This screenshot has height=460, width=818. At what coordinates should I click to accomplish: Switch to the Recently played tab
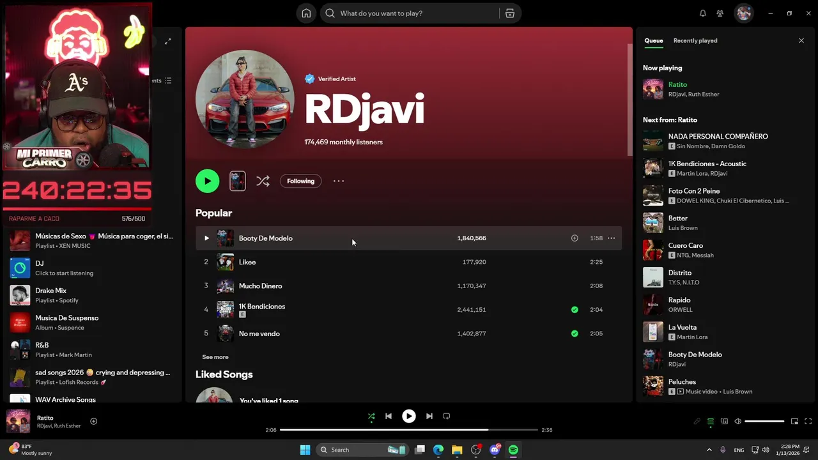(x=695, y=40)
